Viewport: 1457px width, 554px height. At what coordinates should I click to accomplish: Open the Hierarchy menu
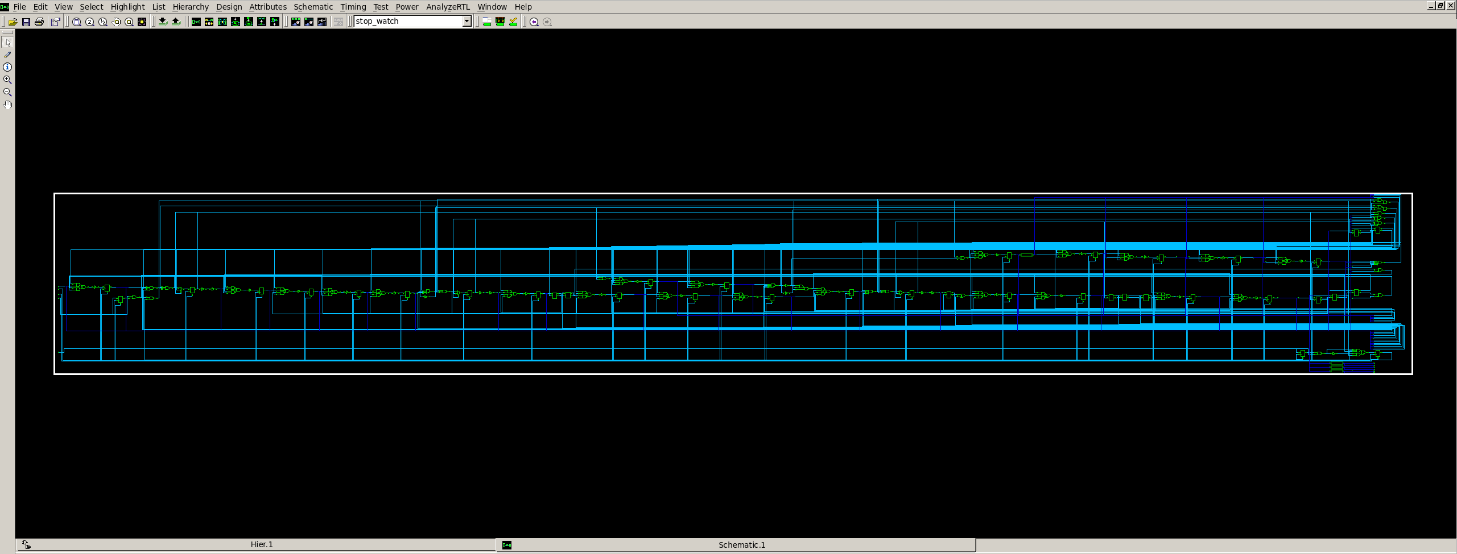(x=191, y=7)
